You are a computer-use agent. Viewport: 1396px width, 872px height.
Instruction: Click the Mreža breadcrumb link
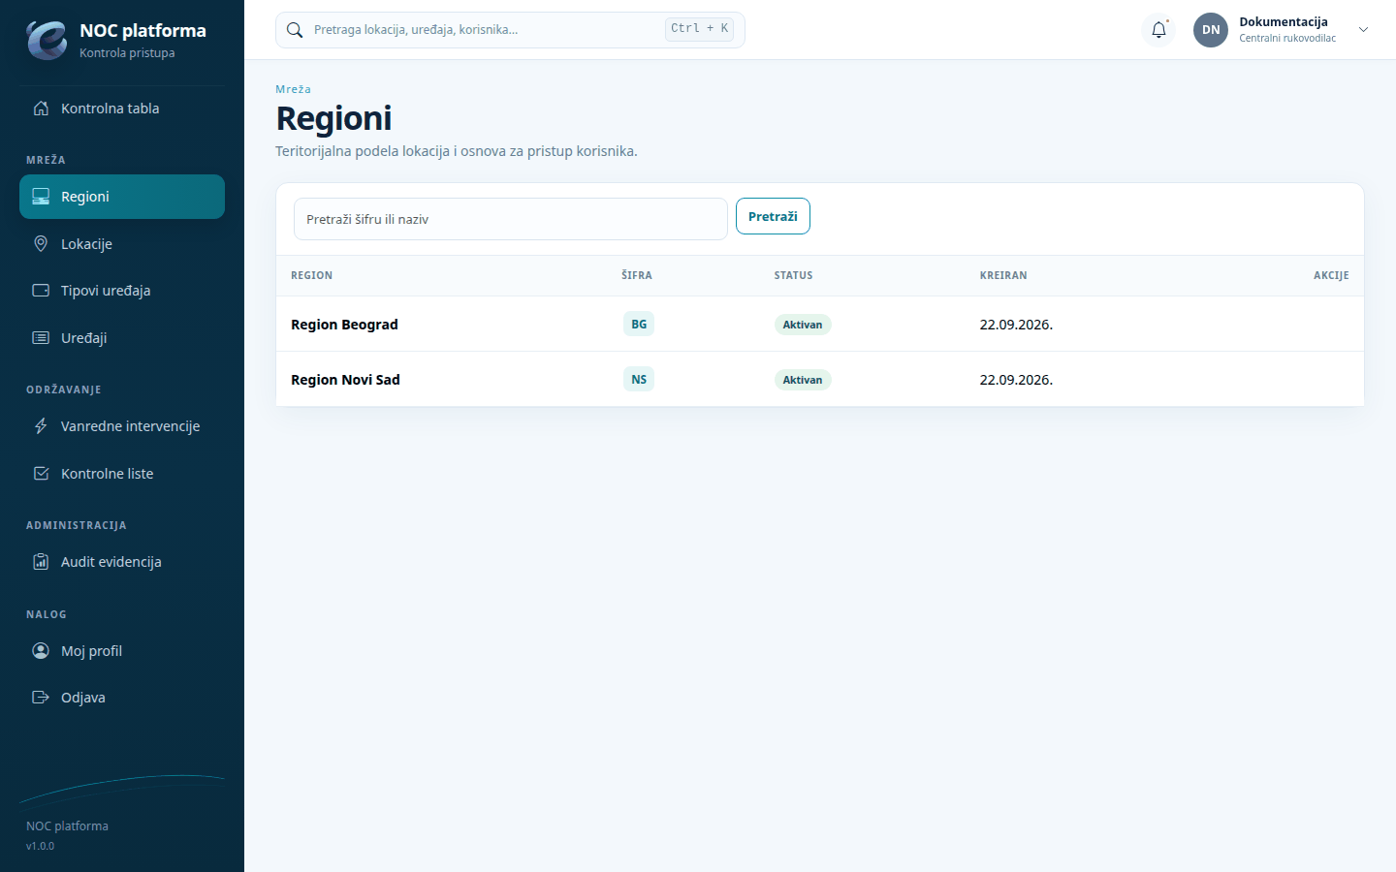coord(293,89)
